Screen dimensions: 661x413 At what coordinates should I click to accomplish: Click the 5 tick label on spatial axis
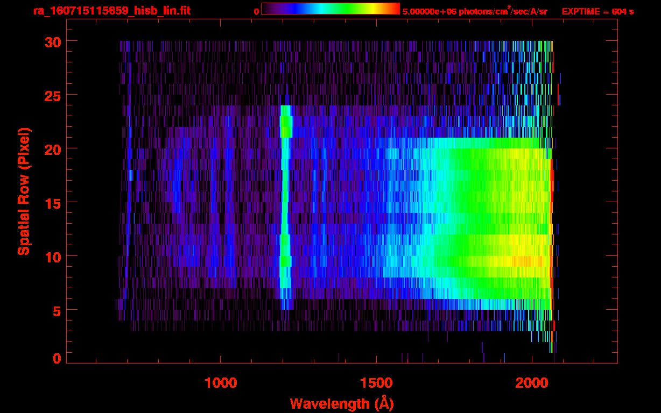coord(55,310)
